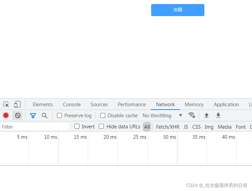252x191 pixels.
Task: Filter requests by Media type
Action: tap(225, 127)
